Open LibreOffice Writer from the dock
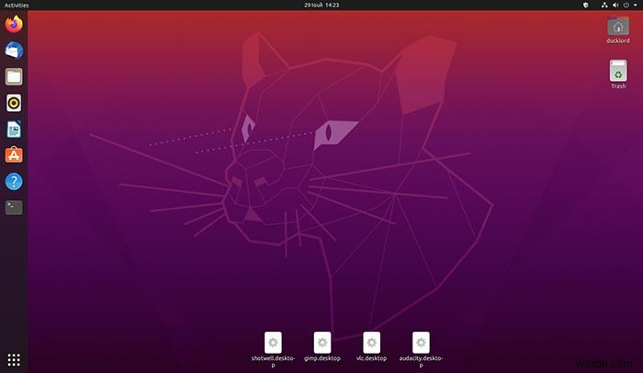 [14, 130]
